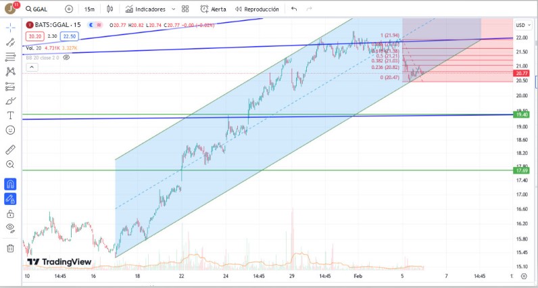Screen dimensions: 538x288
Task: Select the ruler measure tool
Action: 10,149
